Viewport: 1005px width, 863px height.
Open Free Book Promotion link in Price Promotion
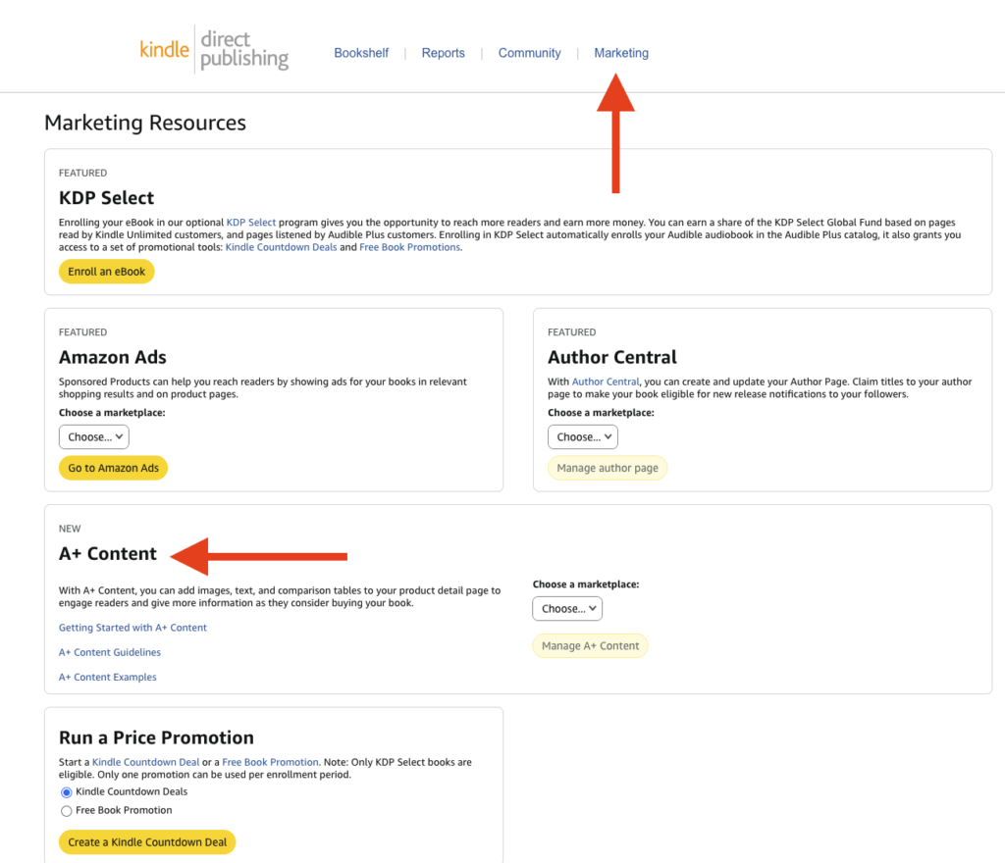coord(270,762)
